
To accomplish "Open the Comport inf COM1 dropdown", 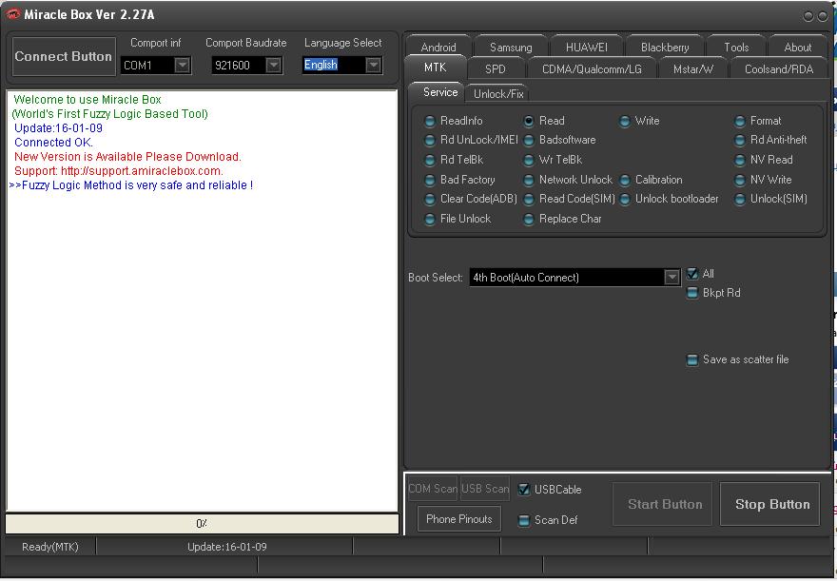I will tap(183, 65).
